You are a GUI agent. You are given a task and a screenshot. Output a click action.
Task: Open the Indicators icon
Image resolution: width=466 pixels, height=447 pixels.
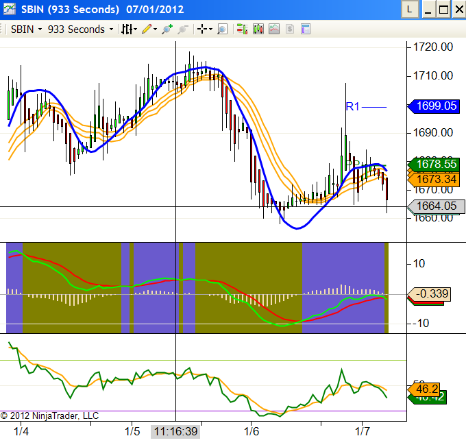coord(274,29)
